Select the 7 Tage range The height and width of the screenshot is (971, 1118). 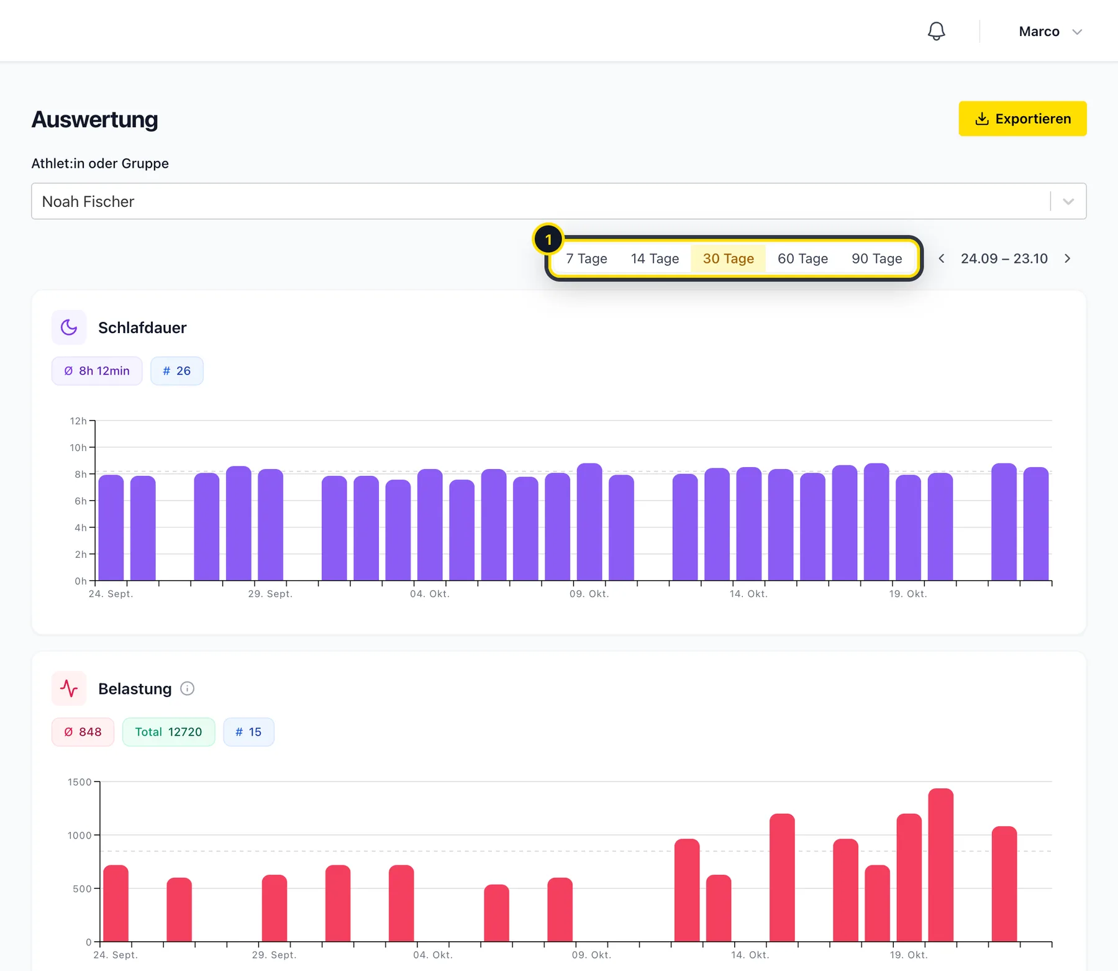click(586, 258)
